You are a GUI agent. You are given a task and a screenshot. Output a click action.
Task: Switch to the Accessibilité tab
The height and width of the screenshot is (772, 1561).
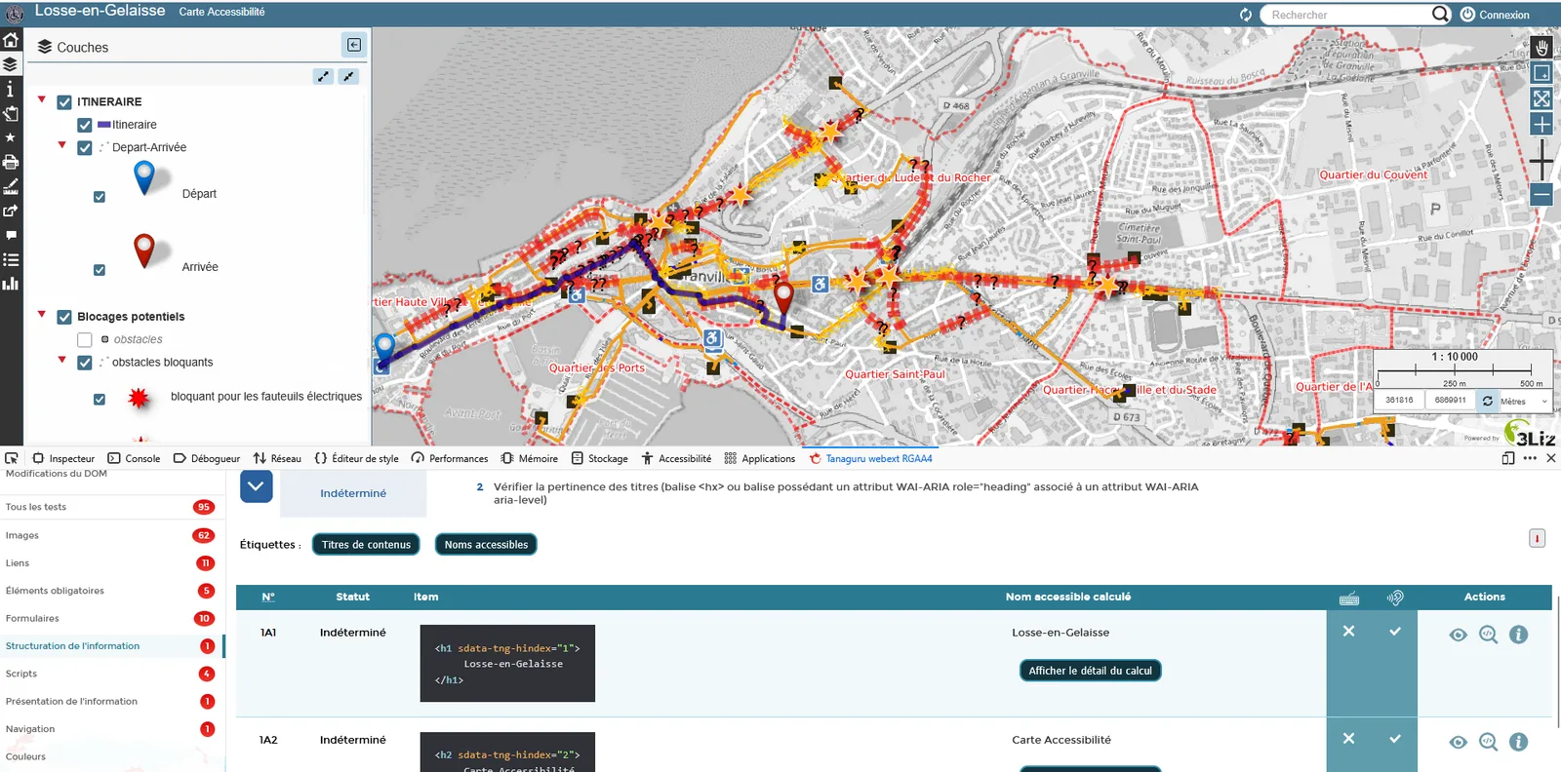(677, 458)
